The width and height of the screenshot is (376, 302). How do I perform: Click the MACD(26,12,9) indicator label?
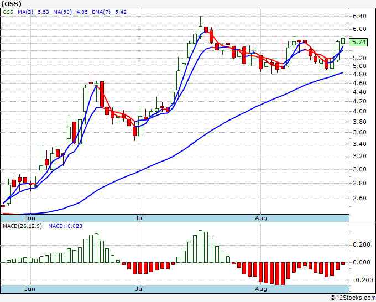[22, 226]
